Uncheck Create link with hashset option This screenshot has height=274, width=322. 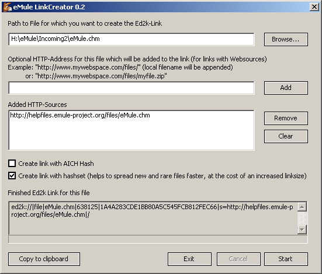pos(12,176)
